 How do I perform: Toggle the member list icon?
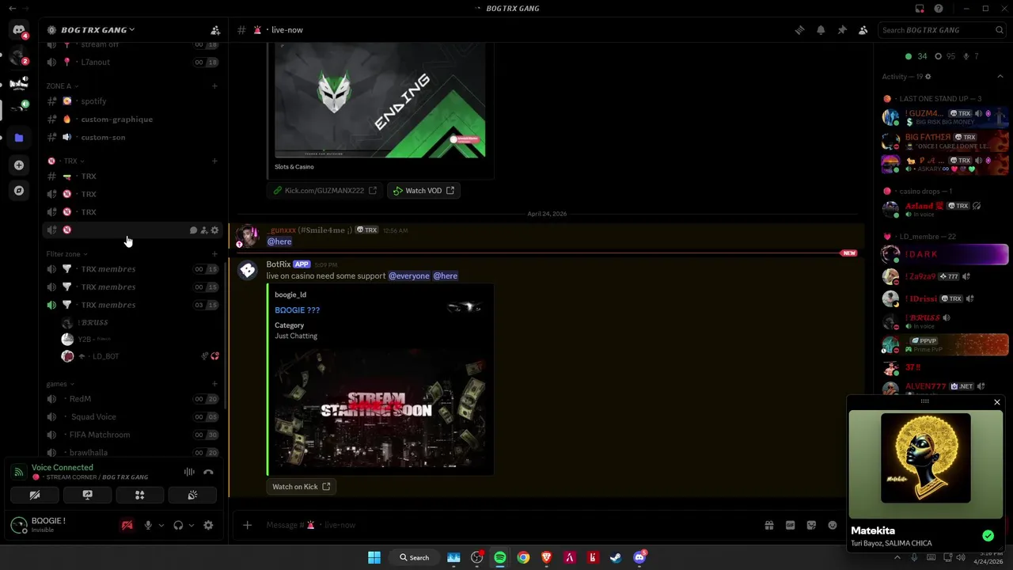click(x=863, y=30)
